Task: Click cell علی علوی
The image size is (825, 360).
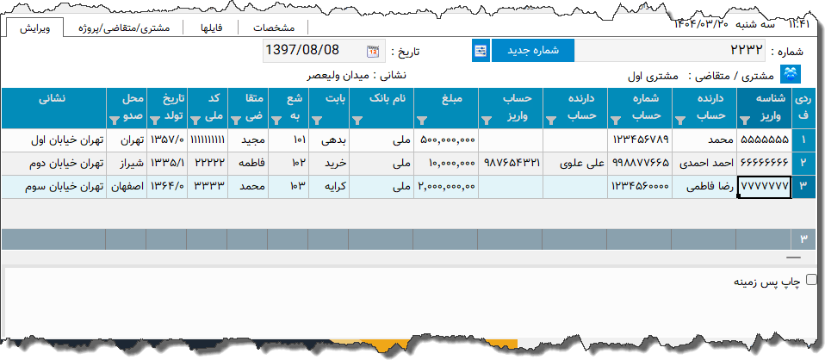Action: (x=575, y=163)
